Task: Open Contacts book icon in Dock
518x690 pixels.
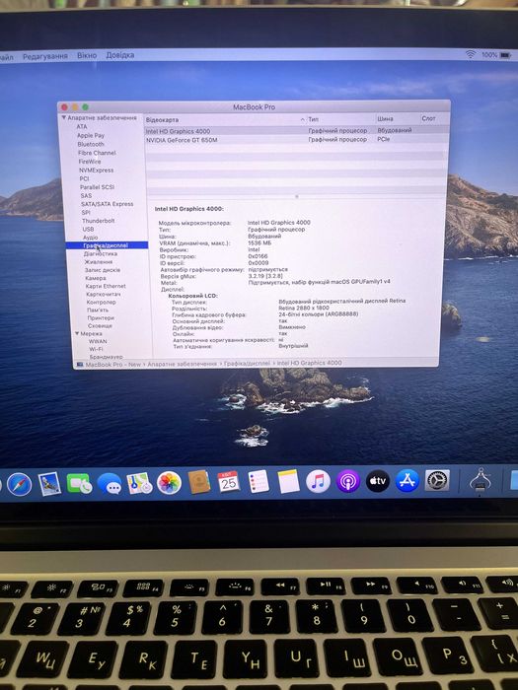Action: tap(199, 482)
